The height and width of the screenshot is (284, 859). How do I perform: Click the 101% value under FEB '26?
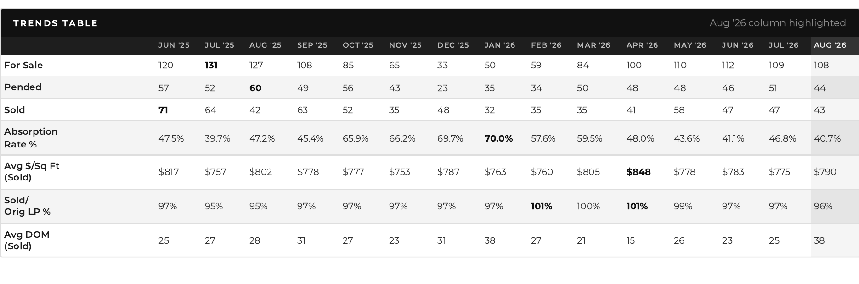(542, 206)
